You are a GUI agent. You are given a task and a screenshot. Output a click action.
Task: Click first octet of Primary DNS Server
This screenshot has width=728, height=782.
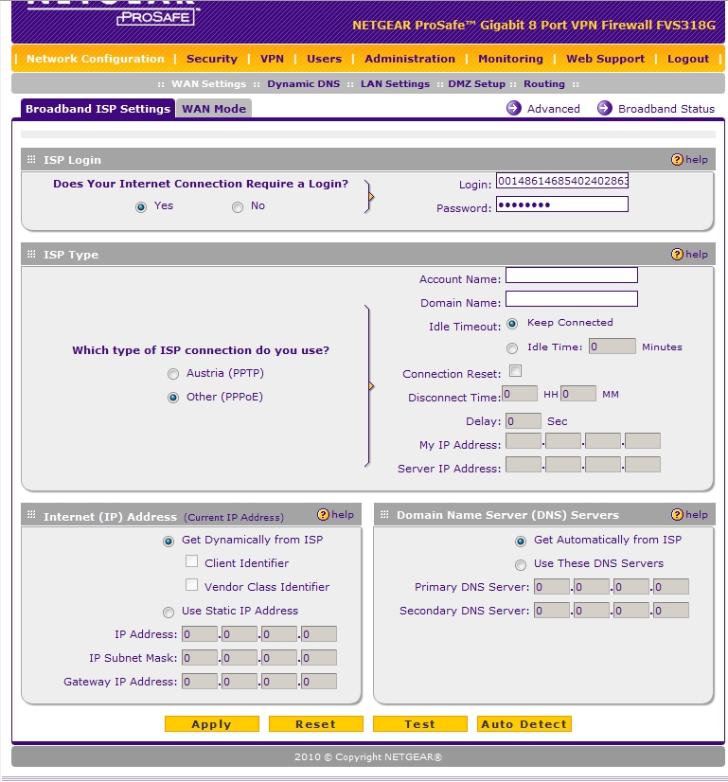point(552,587)
